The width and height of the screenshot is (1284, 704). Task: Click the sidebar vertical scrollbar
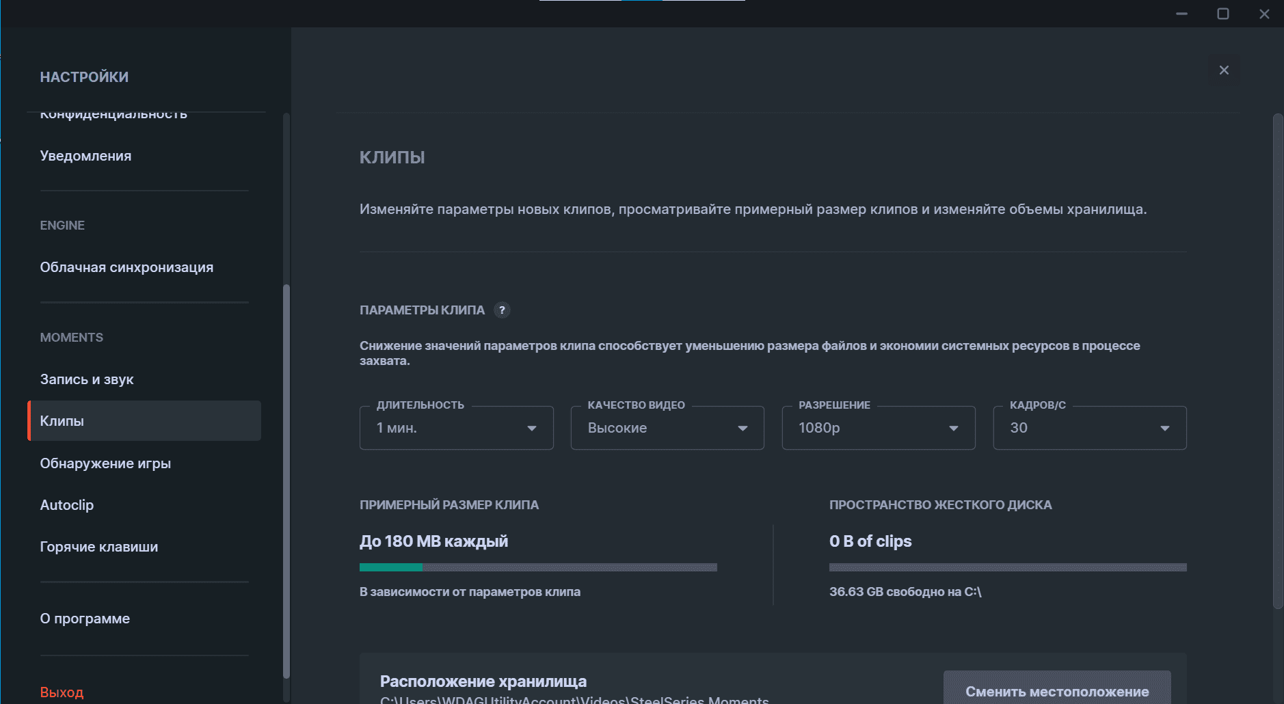click(x=286, y=478)
